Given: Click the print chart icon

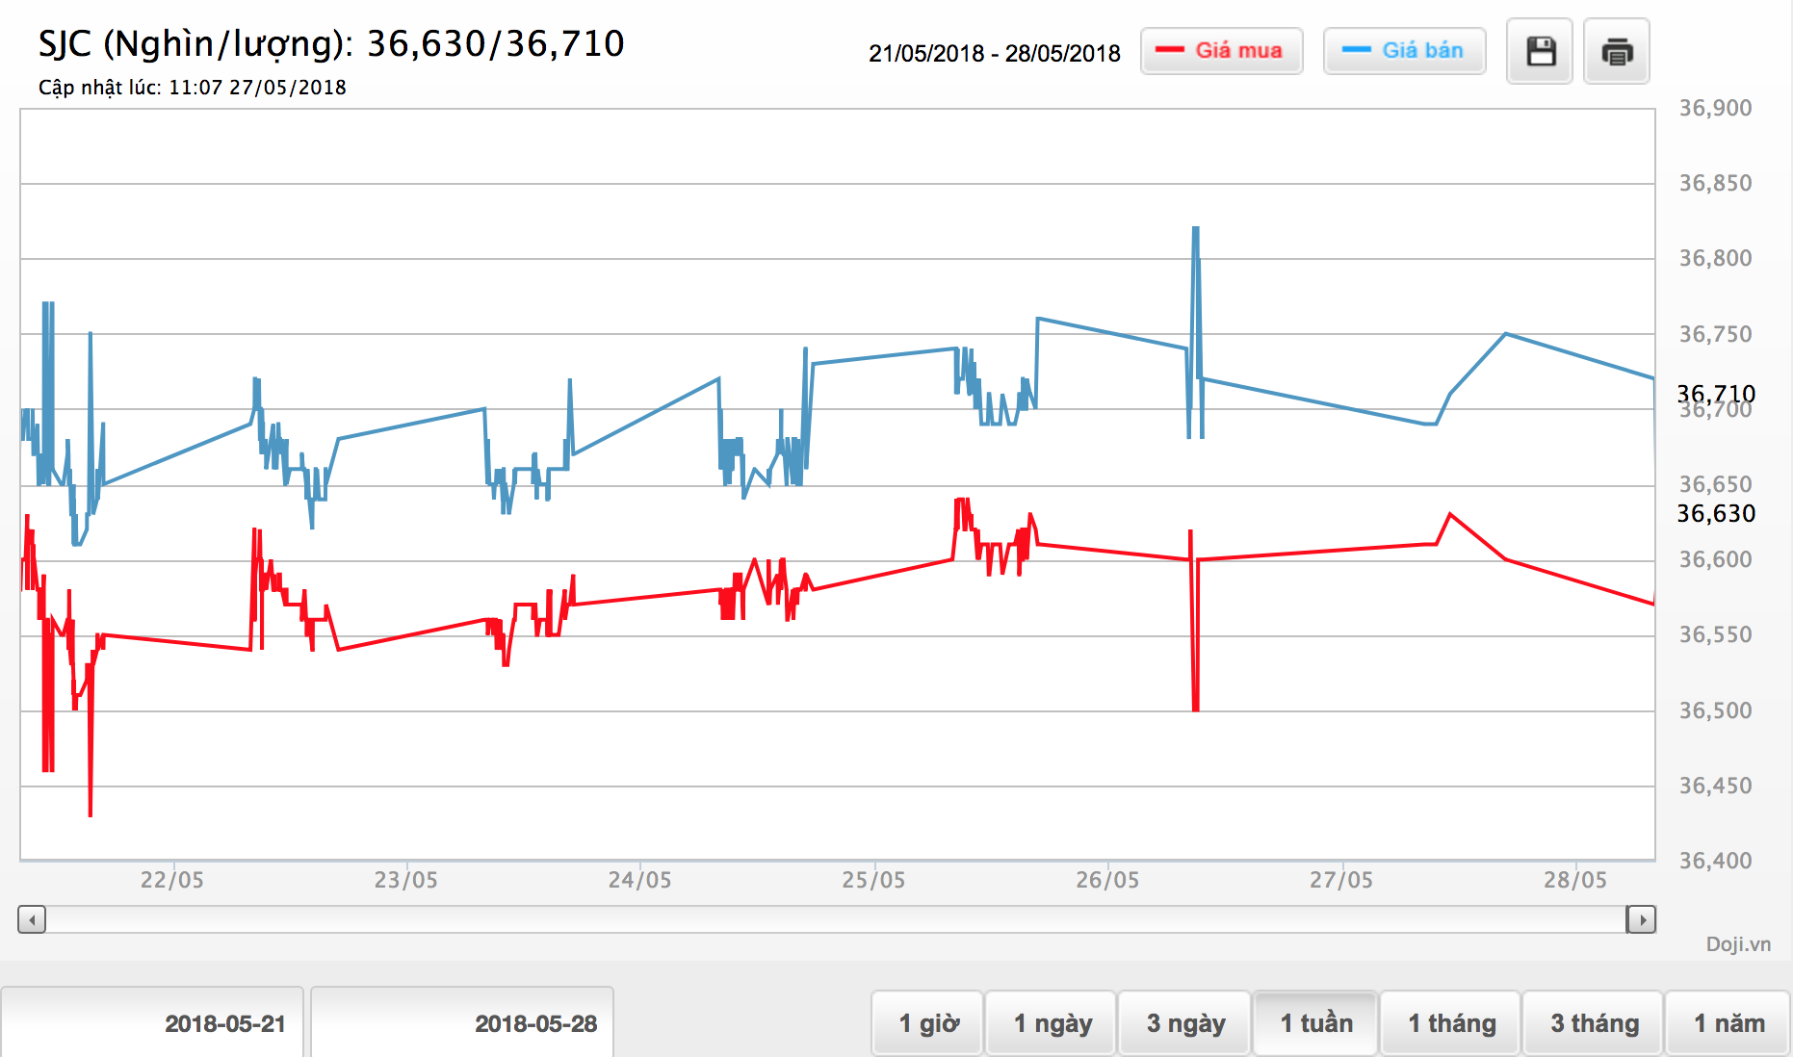Looking at the screenshot, I should (1617, 51).
